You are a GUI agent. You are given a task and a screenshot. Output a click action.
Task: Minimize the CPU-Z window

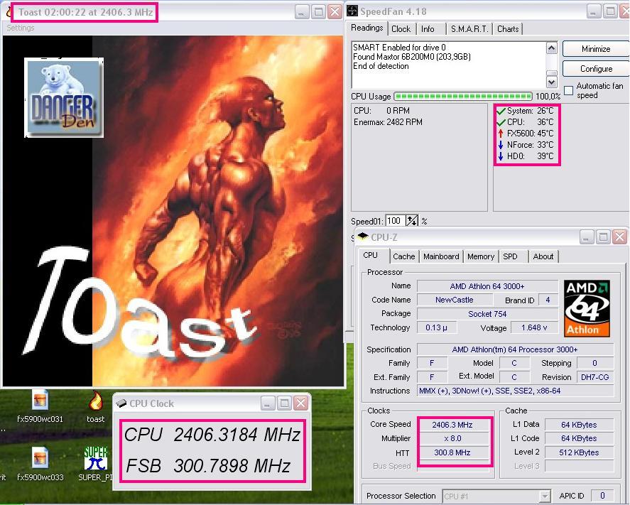587,237
